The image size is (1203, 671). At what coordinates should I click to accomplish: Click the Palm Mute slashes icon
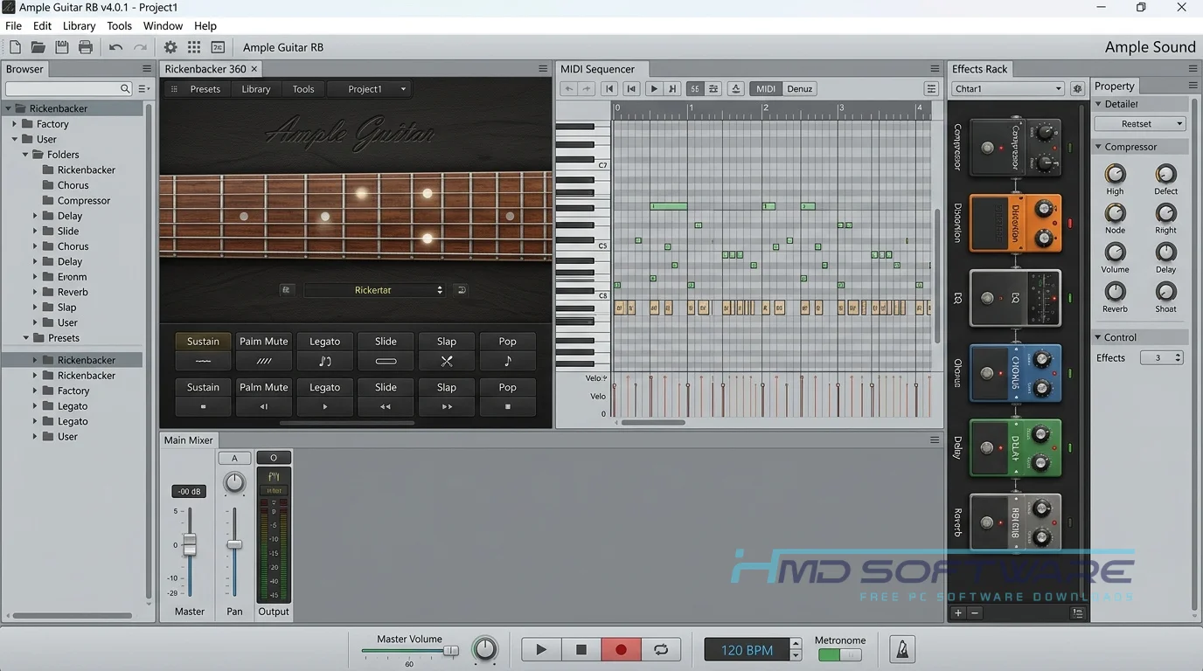(x=264, y=361)
